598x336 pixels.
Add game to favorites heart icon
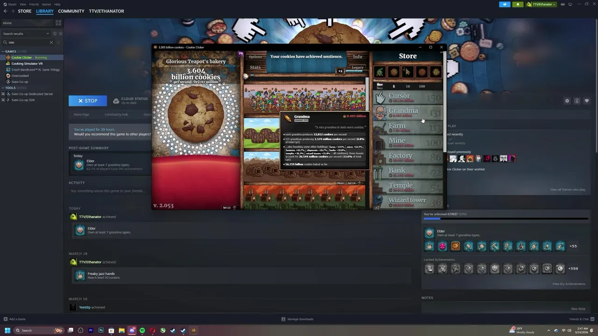click(x=587, y=101)
